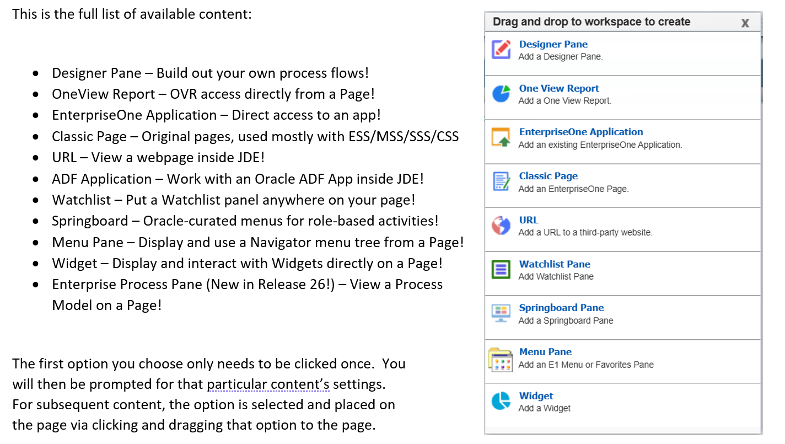
Task: Close the drag and drop panel
Action: pos(745,23)
